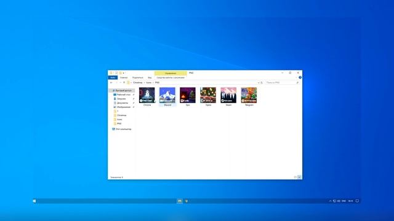
Task: Click the second pinned taskbar app icon
Action: [x=187, y=201]
